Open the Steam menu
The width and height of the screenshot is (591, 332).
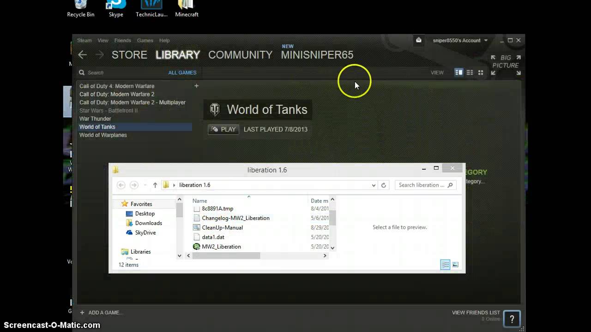click(84, 40)
